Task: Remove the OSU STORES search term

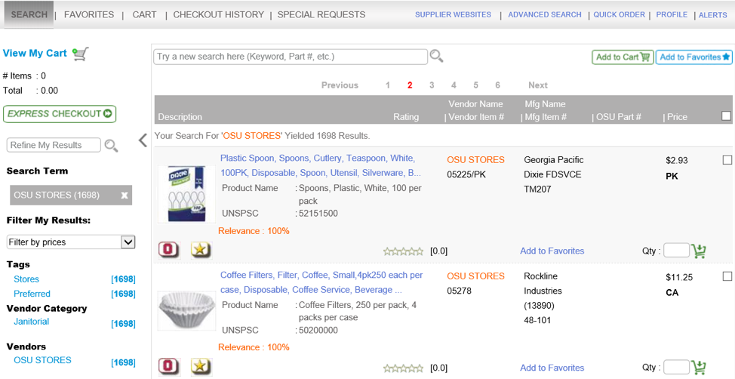Action: (x=125, y=195)
